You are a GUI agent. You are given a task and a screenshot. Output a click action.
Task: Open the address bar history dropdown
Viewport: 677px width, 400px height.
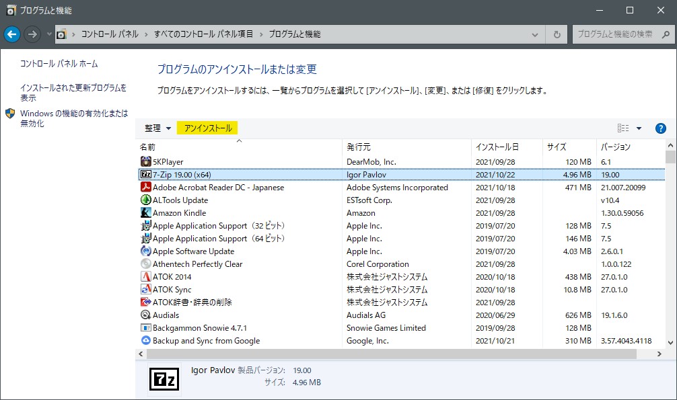pos(535,34)
